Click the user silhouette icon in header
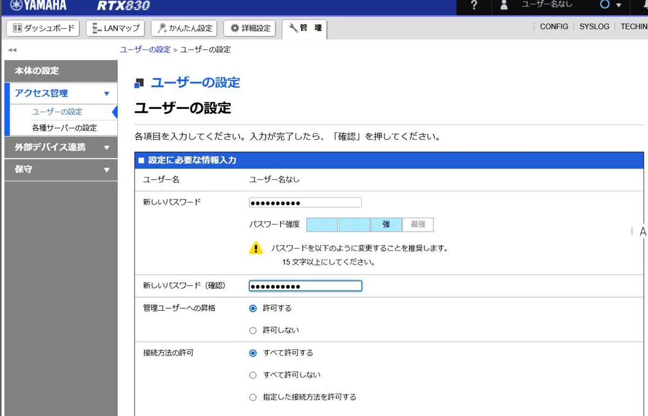This screenshot has width=648, height=416. [x=504, y=5]
